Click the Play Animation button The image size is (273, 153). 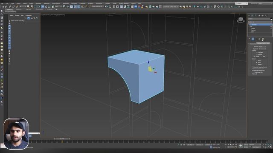231,144
